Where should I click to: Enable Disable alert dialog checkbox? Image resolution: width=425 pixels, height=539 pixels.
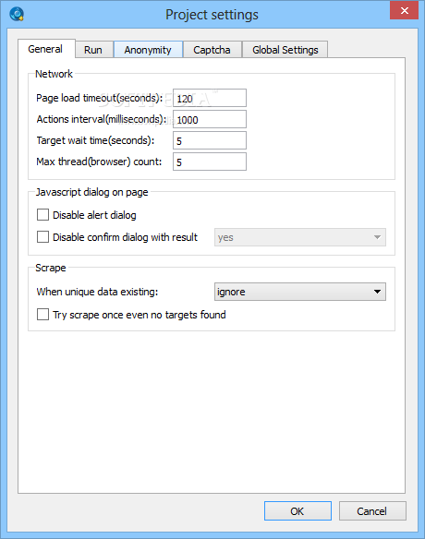43,215
